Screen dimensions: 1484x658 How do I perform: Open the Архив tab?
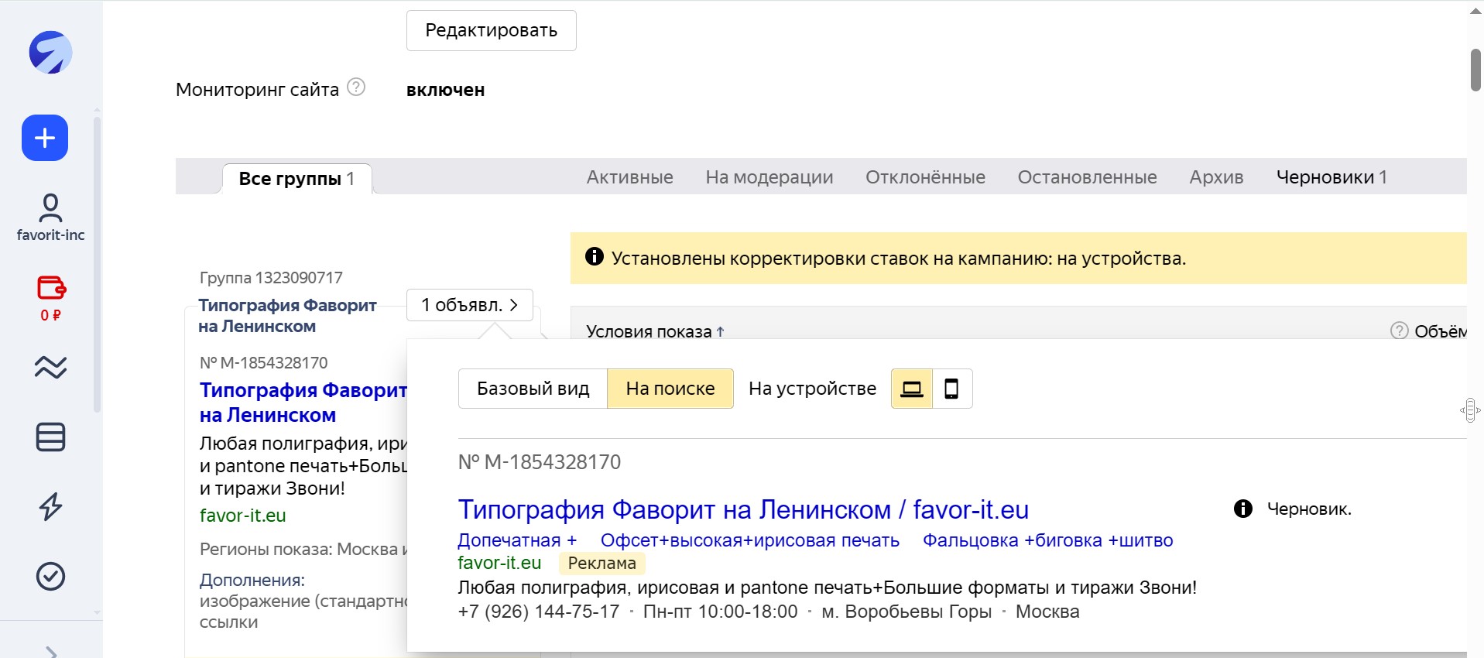1216,177
